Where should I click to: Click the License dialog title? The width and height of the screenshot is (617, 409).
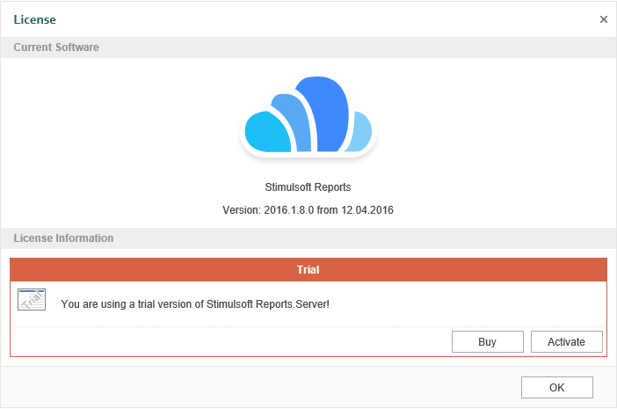tap(34, 19)
